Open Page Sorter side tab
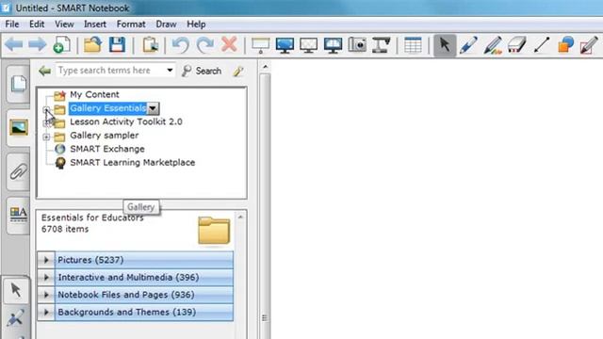Screen dimensions: 603x339 (x=19, y=84)
